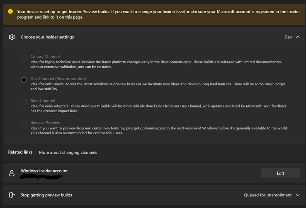Collapse the Insider settings chevron
The height and width of the screenshot is (208, 306).
pos(298,37)
